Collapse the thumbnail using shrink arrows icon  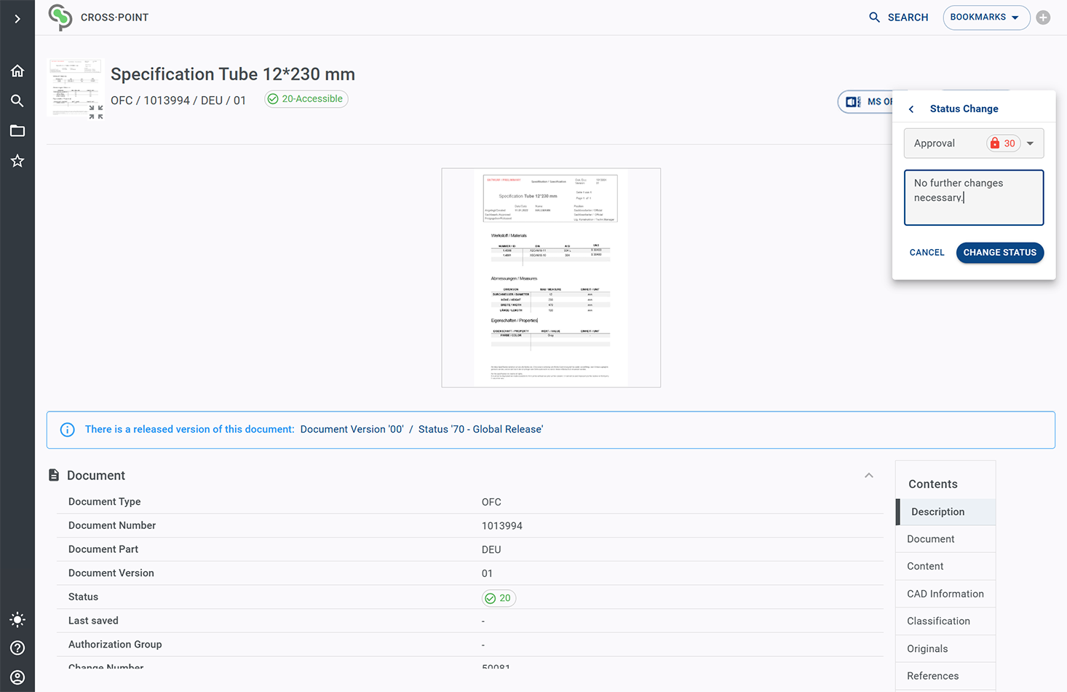pos(95,112)
